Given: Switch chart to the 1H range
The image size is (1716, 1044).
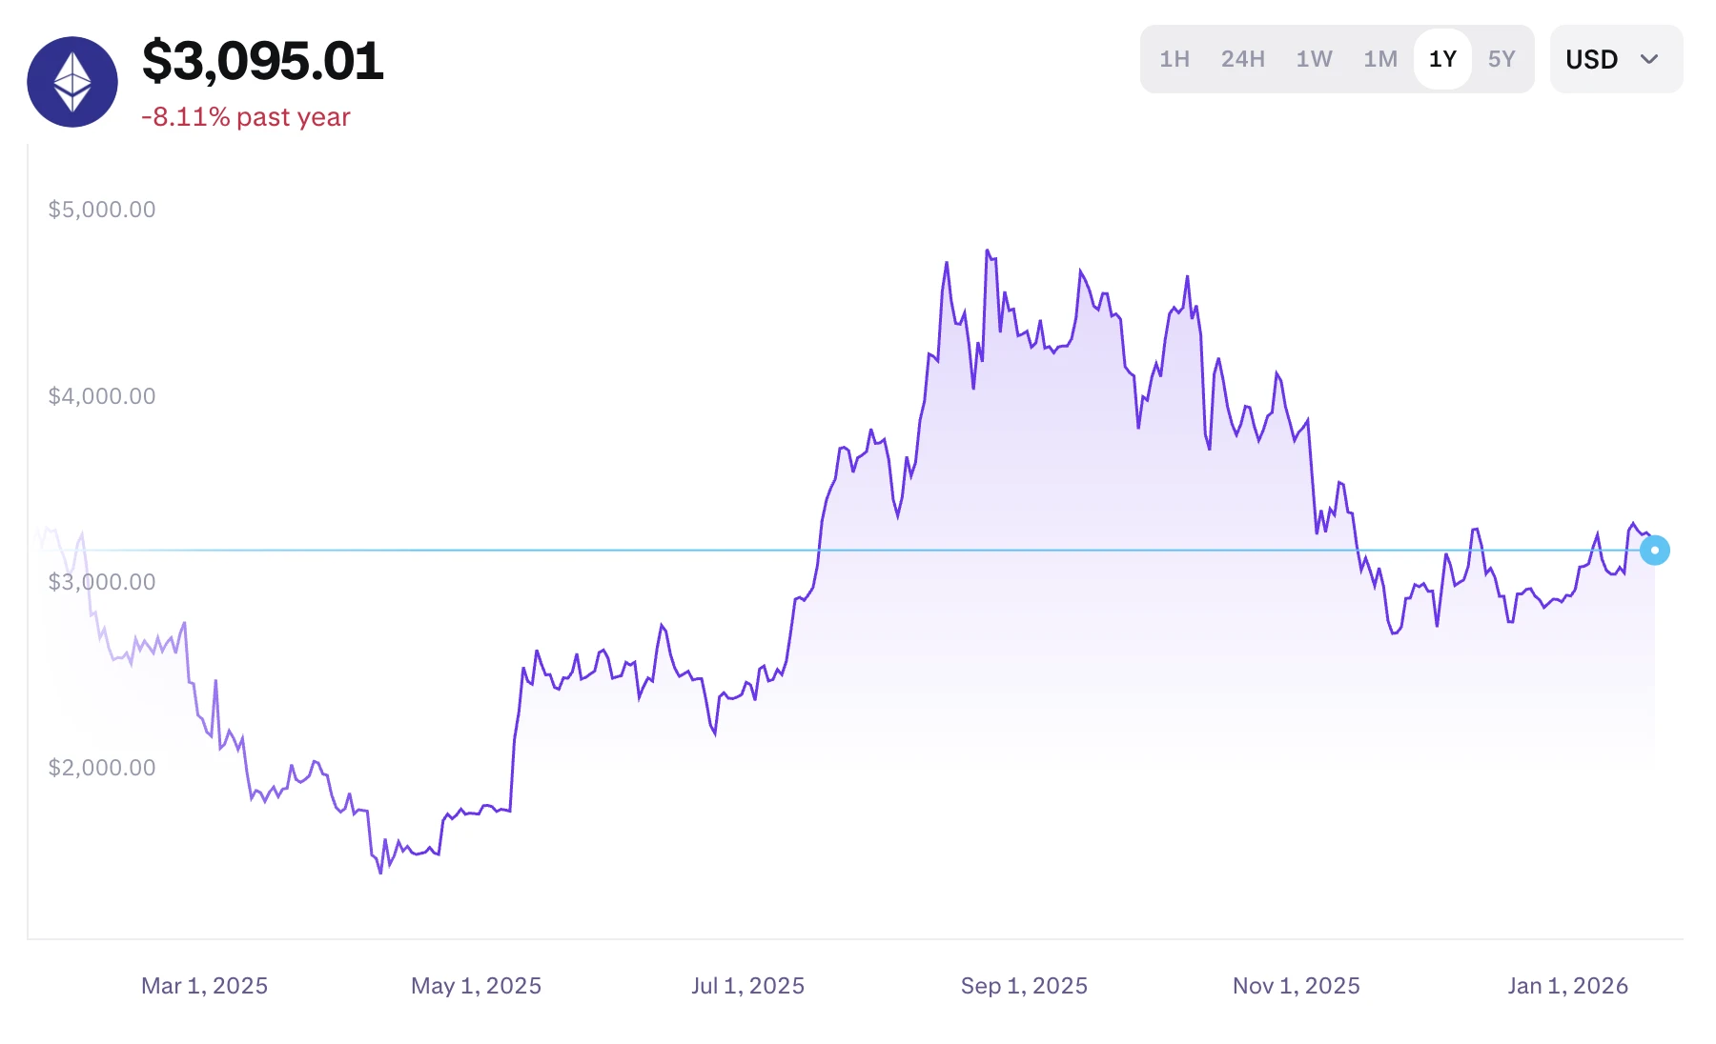Looking at the screenshot, I should click(x=1175, y=59).
